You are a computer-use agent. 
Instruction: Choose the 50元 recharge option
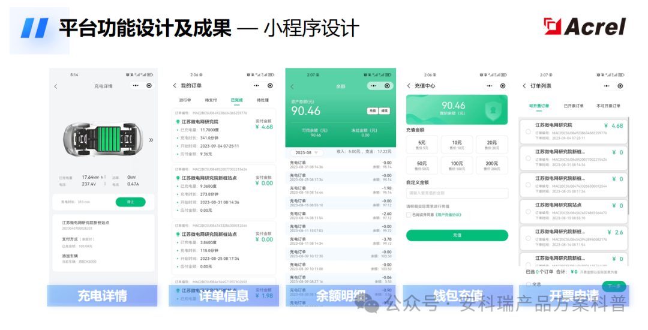tap(422, 166)
